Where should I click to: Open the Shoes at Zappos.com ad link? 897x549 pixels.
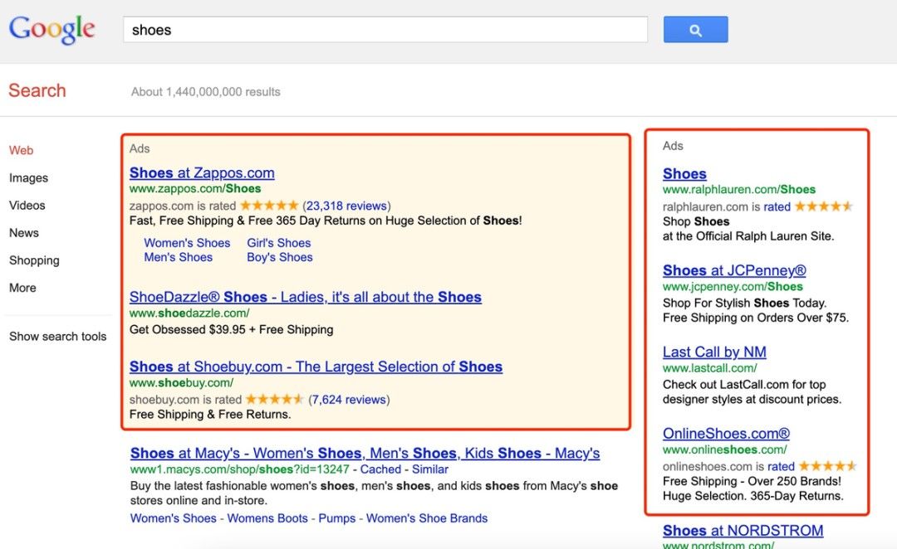(202, 172)
